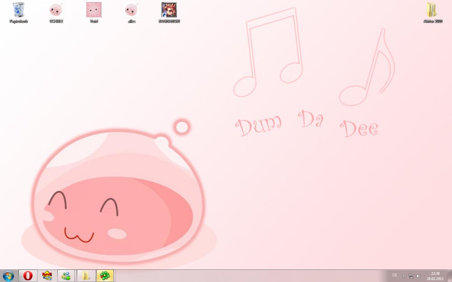Click the alles desktop icon

click(131, 10)
